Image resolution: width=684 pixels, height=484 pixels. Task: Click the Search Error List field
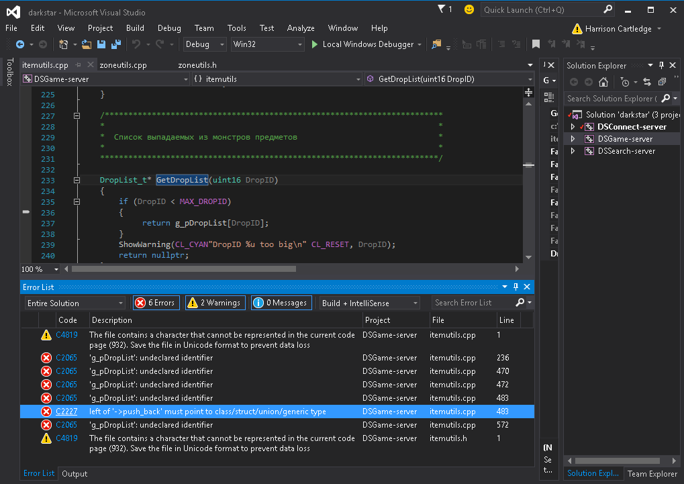click(473, 303)
